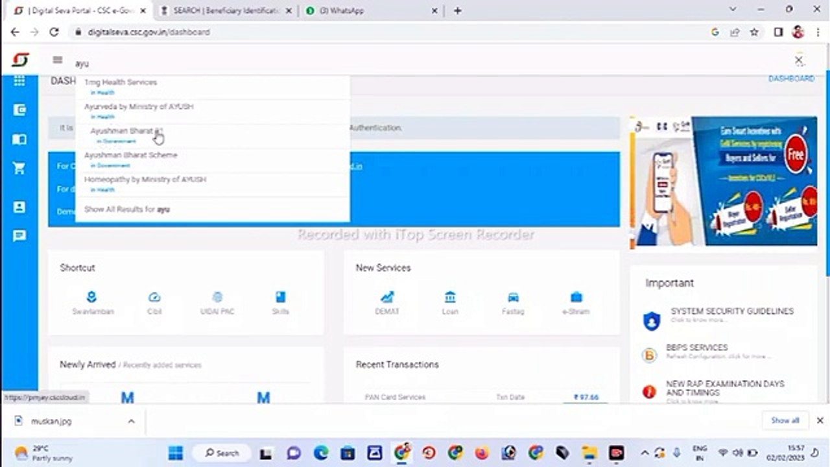Select the Ayushman Bharat Scheme result
Viewport: 830px width, 467px height.
(213, 160)
